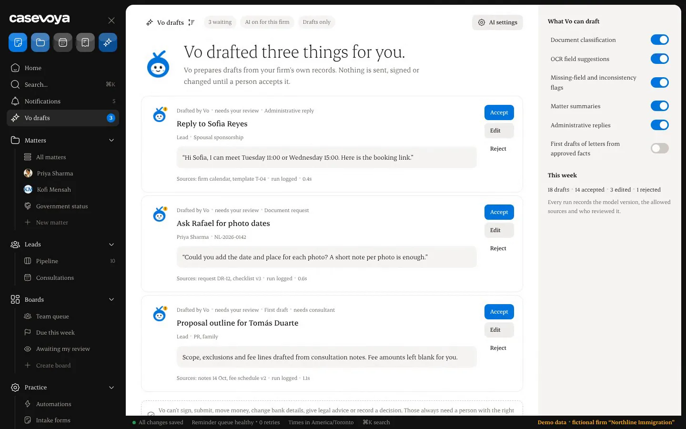Collapse the Leads section chevron
The width and height of the screenshot is (686, 429).
click(x=111, y=245)
